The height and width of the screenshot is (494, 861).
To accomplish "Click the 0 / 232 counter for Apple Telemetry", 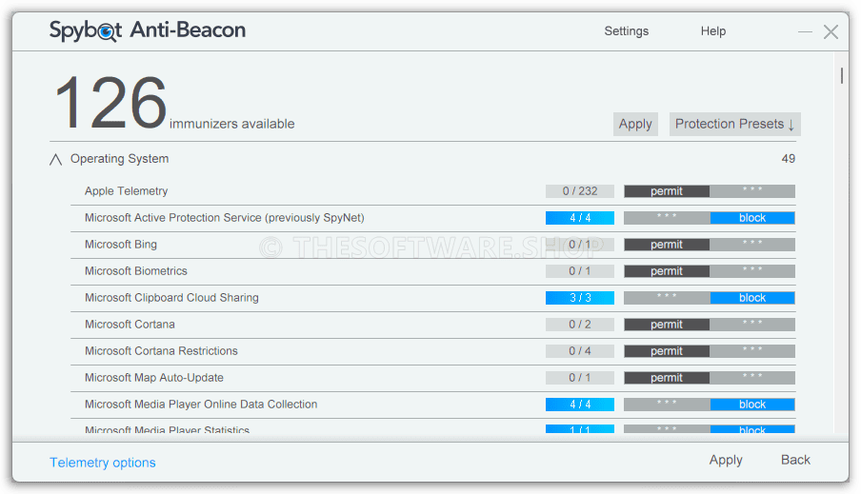I will pos(580,191).
